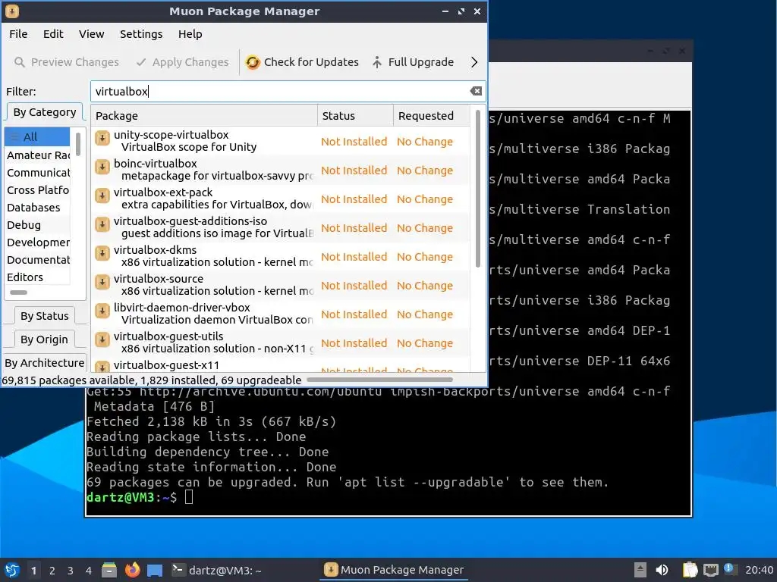Switch to the By Origin tab
The image size is (777, 582).
(x=44, y=339)
